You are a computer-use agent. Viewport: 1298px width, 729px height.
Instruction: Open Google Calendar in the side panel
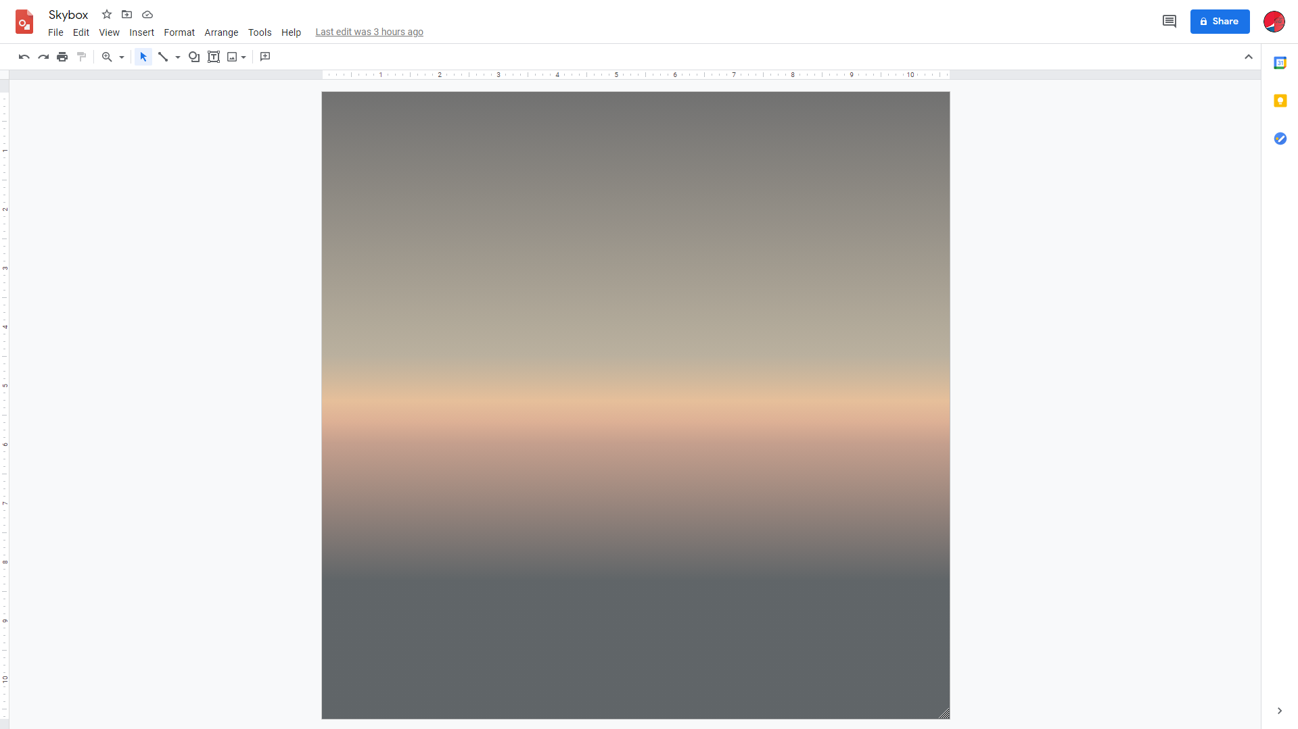pyautogui.click(x=1280, y=62)
